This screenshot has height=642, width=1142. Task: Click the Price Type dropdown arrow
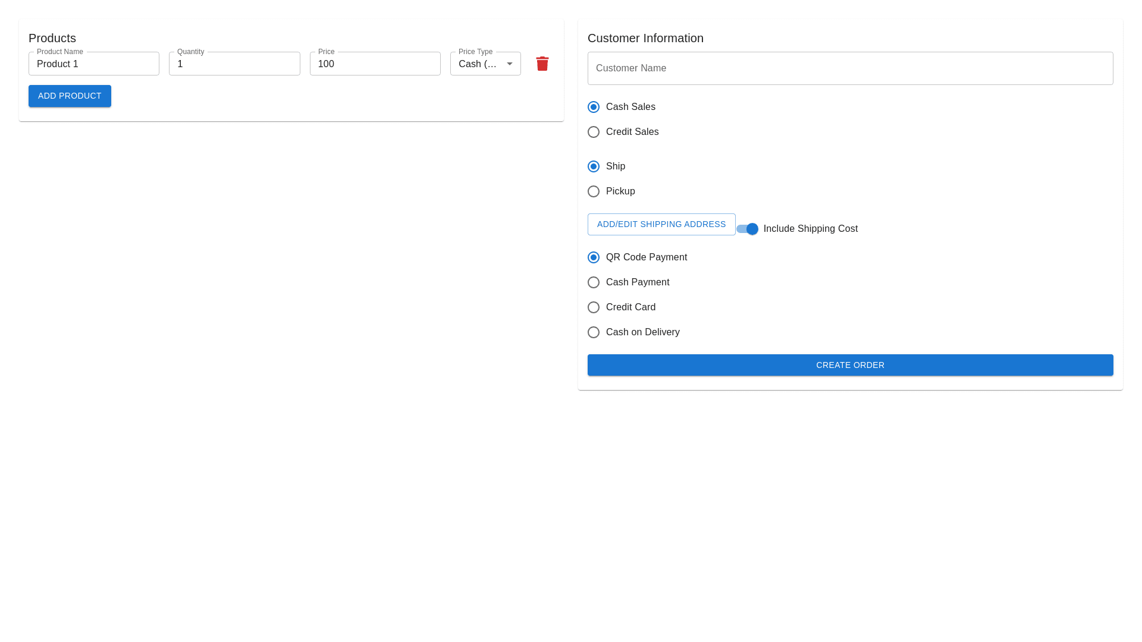510,64
